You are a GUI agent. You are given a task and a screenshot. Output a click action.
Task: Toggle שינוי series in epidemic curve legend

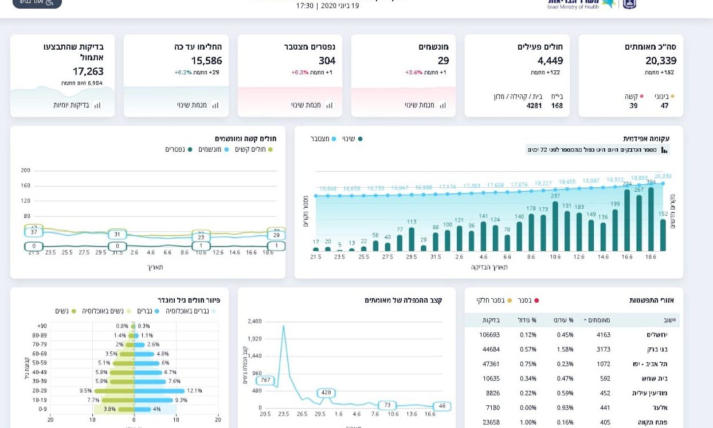[352, 139]
